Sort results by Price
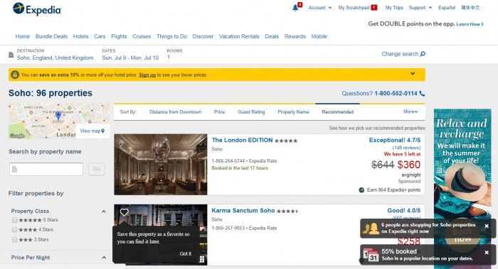 click(x=219, y=112)
